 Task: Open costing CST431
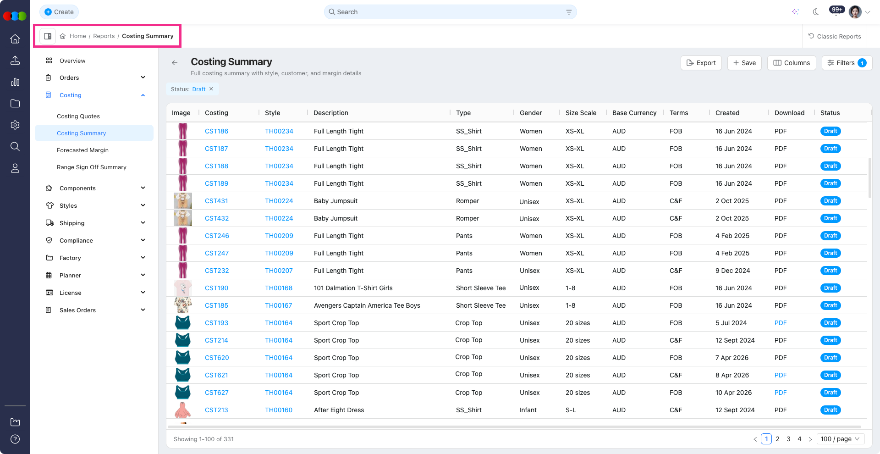216,201
